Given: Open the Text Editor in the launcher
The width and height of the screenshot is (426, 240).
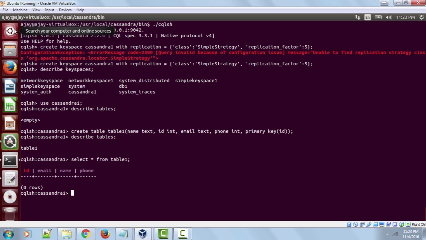Looking at the screenshot, I should coord(10,179).
